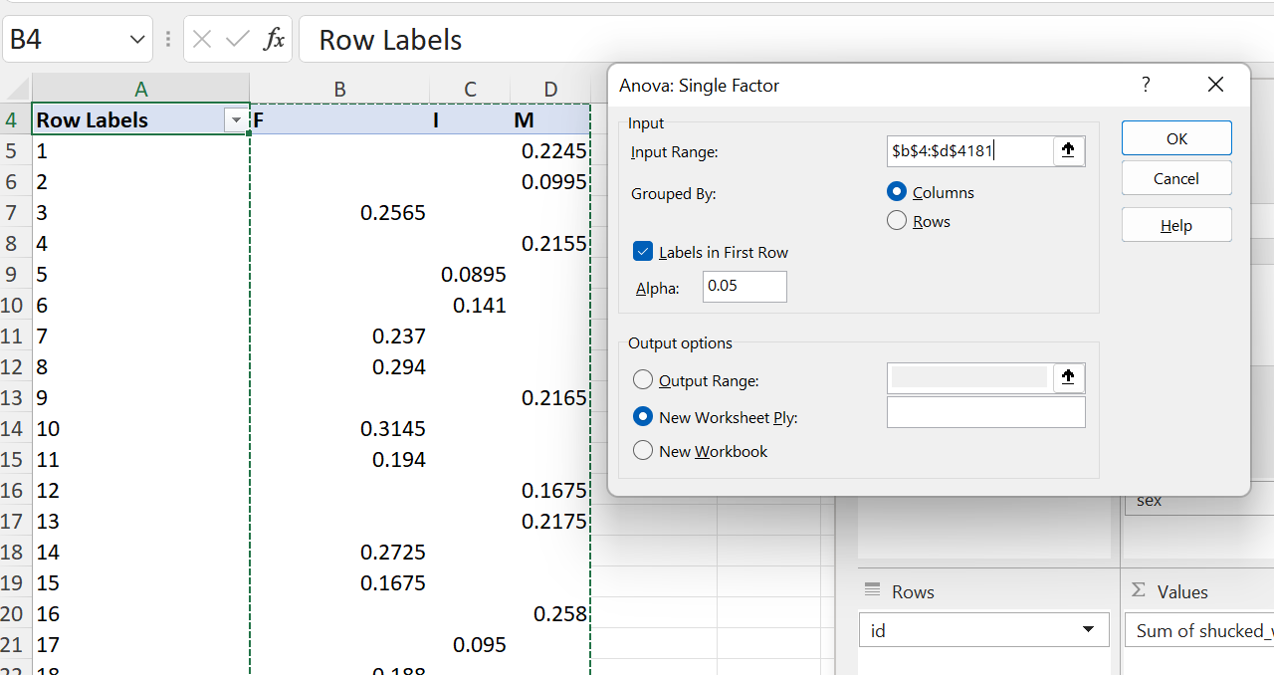Screen dimensions: 1274x675
Task: Choose the Output Range radio option
Action: point(643,380)
